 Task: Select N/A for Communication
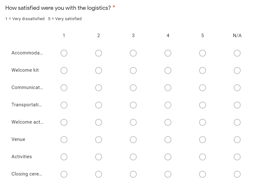pyautogui.click(x=237, y=88)
